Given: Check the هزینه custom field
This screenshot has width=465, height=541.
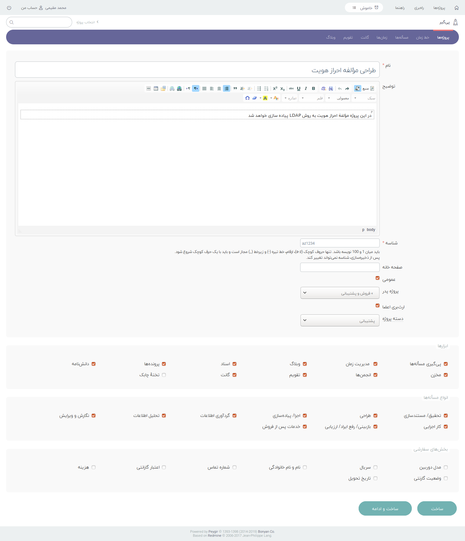Looking at the screenshot, I should click(x=94, y=467).
